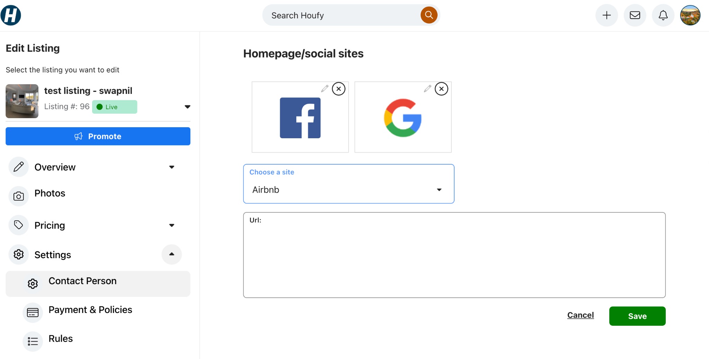This screenshot has height=359, width=709.
Task: Expand the Overview section
Action: 172,167
